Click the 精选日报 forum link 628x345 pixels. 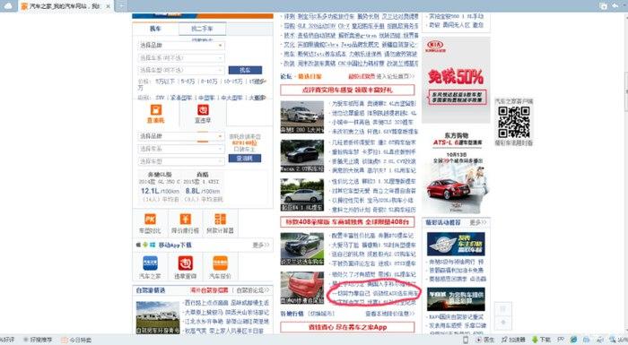[310, 76]
